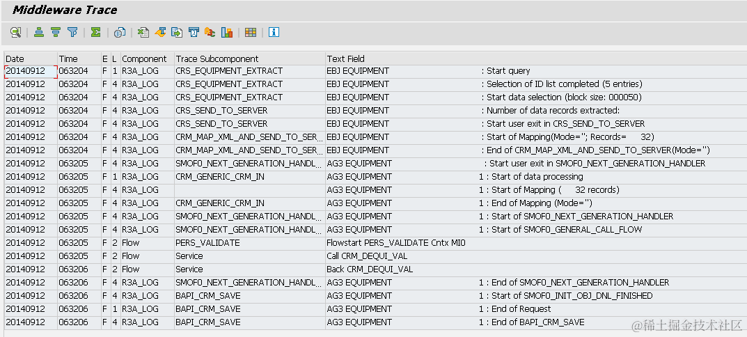Image resolution: width=747 pixels, height=337 pixels.
Task: Select the Date column header
Action: coord(31,58)
